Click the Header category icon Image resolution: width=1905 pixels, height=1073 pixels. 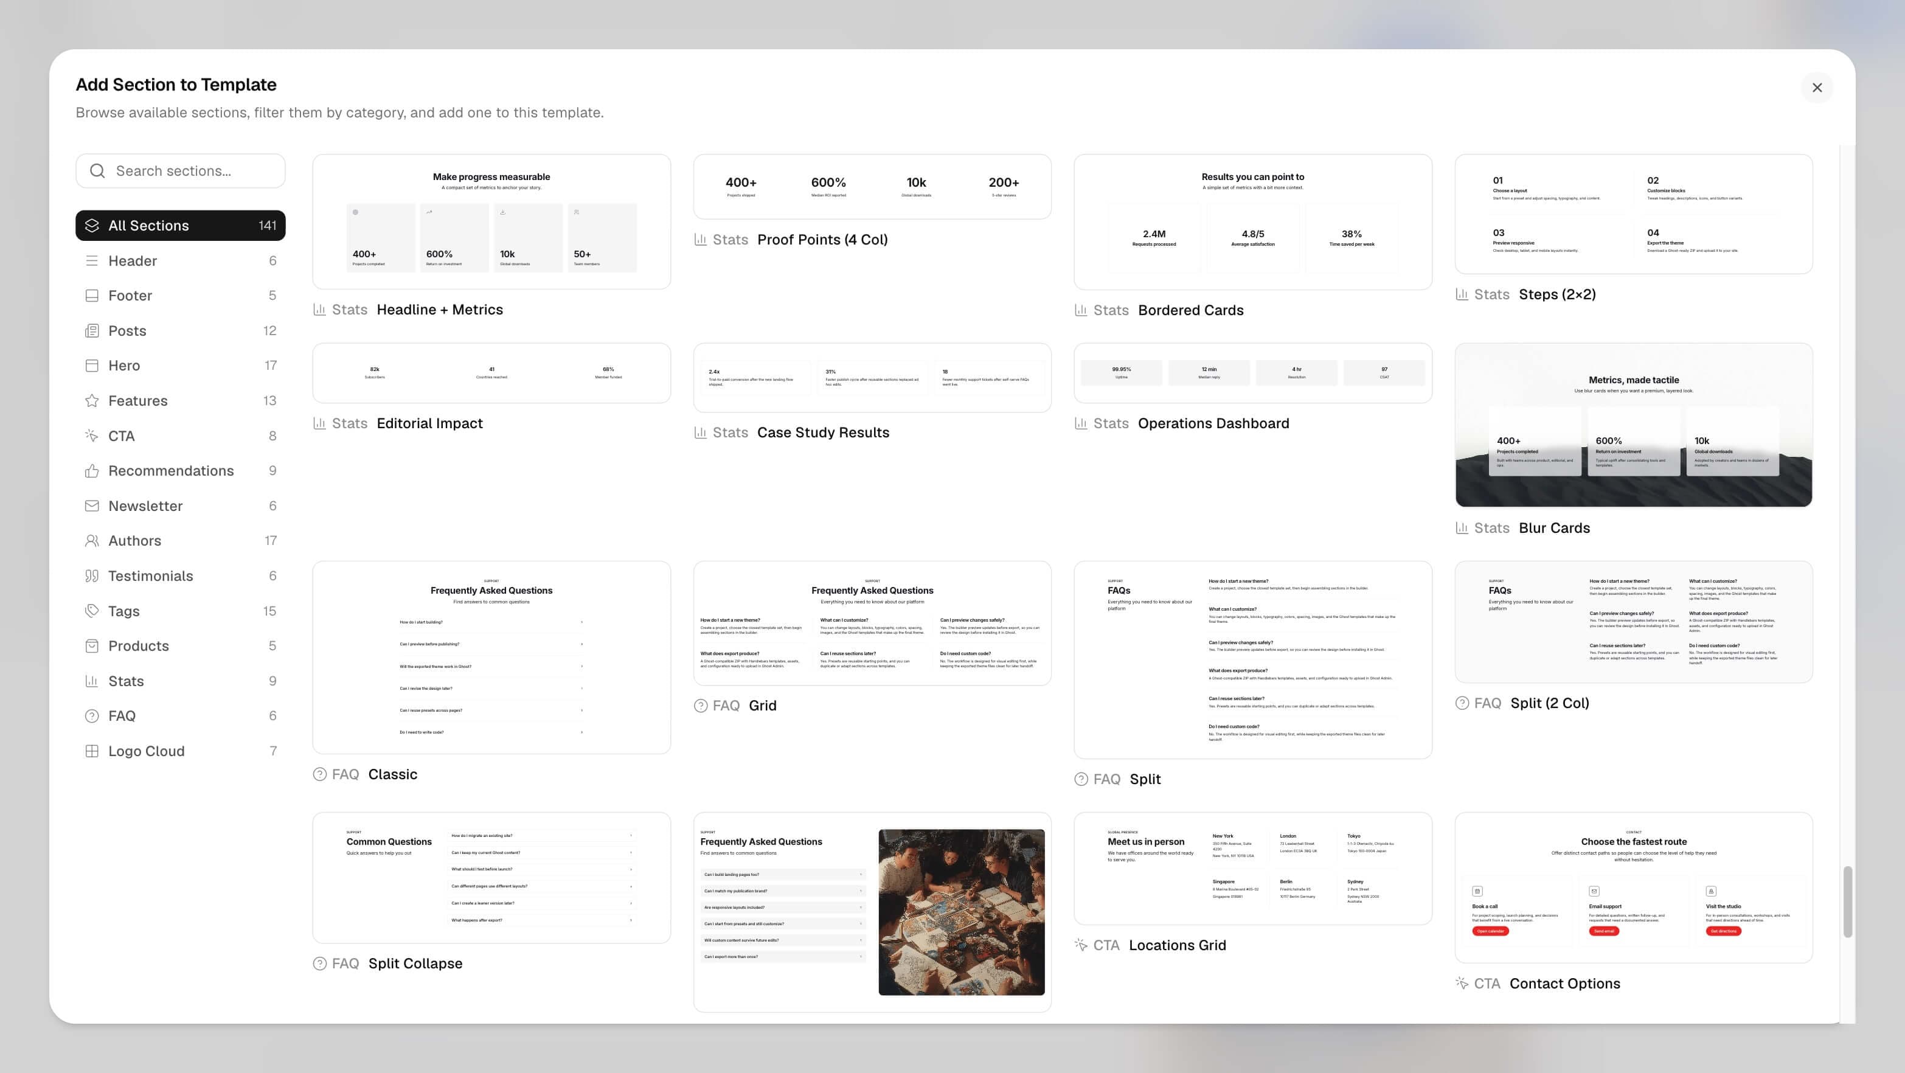point(92,260)
